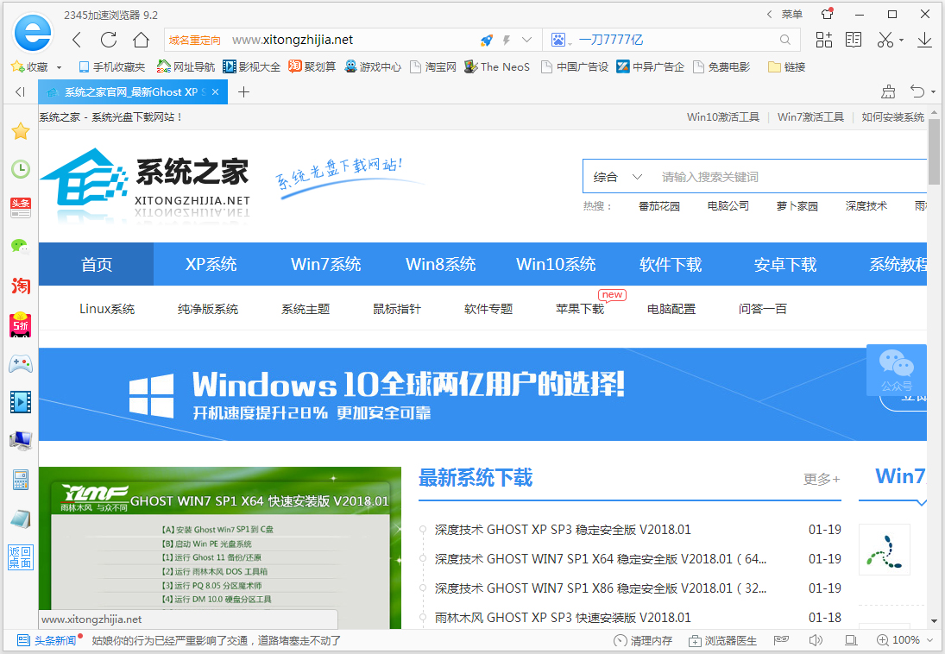Click the broom cleanup icon on tab bar

click(888, 91)
